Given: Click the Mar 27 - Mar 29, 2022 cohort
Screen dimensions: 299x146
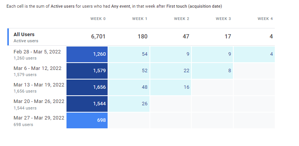Looking at the screenshot, I should pyautogui.click(x=39, y=118).
